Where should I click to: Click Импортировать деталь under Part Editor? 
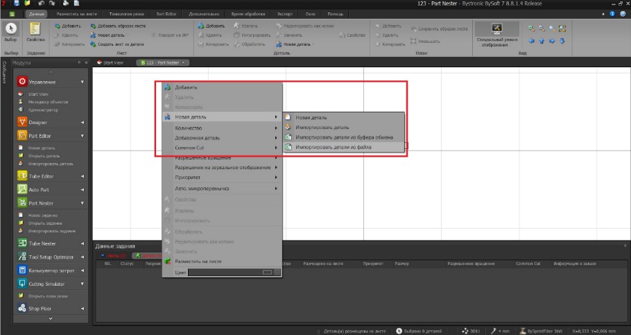point(51,164)
